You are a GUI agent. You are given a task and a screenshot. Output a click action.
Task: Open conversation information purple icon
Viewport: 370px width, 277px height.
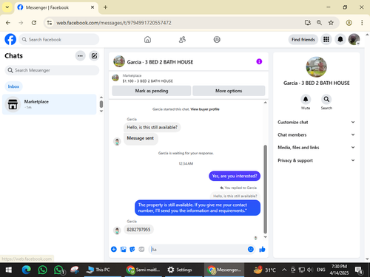259,61
